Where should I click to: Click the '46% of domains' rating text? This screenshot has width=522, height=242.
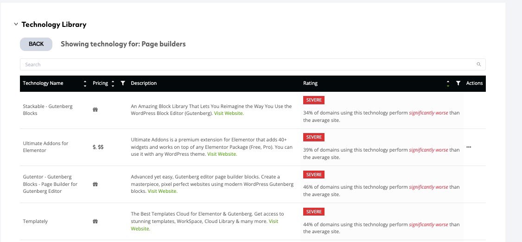click(381, 191)
